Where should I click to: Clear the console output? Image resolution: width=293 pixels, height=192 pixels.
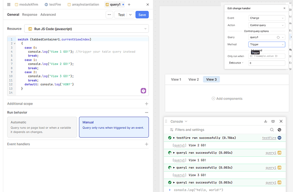[279, 130]
